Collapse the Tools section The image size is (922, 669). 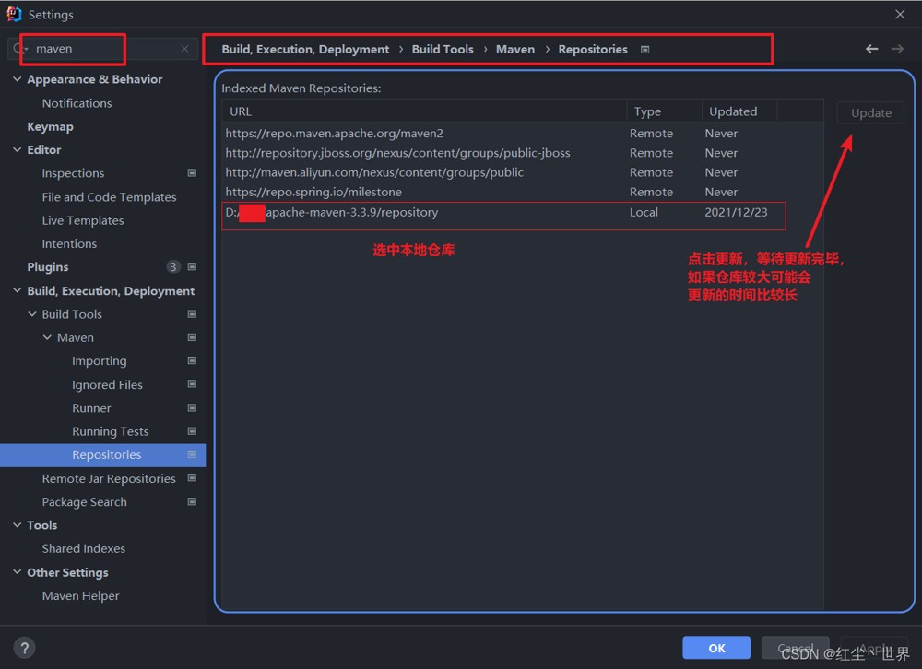[x=17, y=525]
